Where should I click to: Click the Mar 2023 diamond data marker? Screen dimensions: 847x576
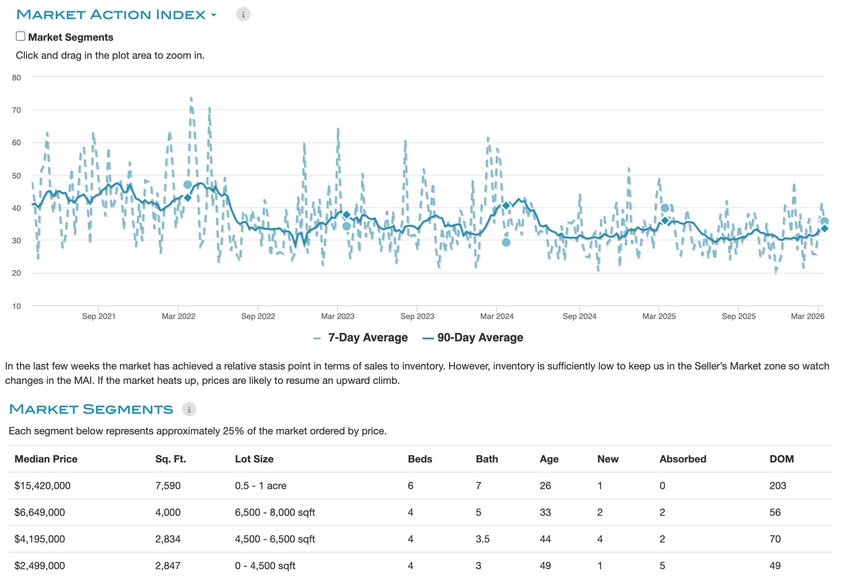(x=347, y=215)
